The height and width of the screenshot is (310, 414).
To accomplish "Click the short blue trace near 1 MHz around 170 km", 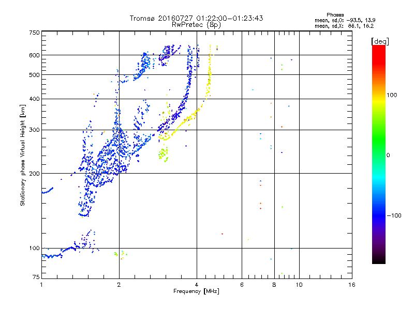I will point(48,191).
